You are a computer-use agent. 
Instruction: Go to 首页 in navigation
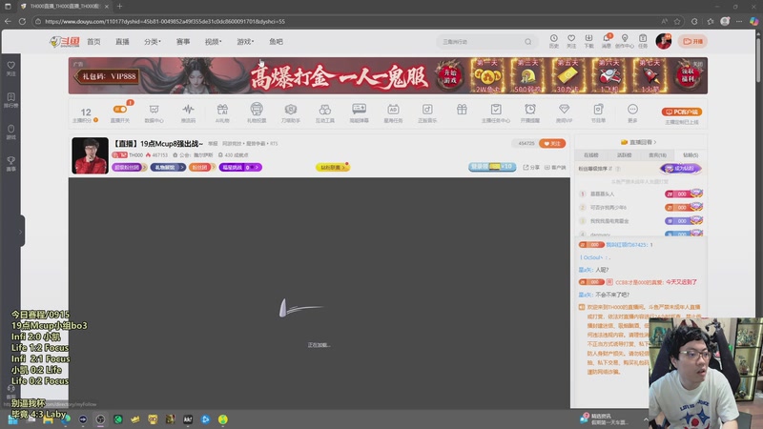point(93,42)
